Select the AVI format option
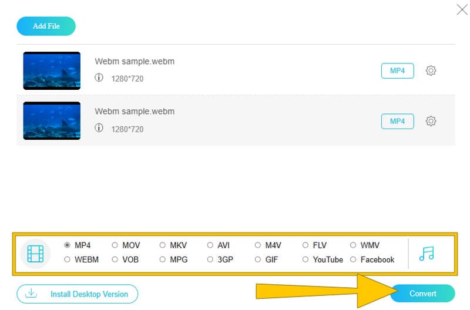Viewport: 470px width, 310px height. click(211, 245)
